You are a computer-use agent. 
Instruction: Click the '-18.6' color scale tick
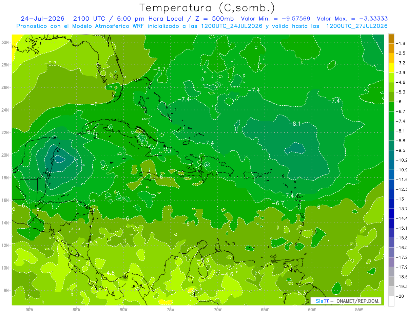pos(402,277)
